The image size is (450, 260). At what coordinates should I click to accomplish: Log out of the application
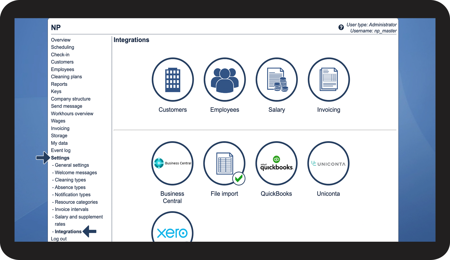coord(59,239)
